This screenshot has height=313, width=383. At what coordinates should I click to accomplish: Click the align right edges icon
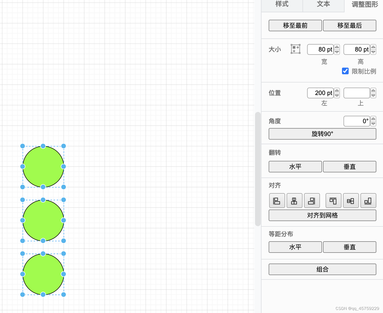pos(312,201)
